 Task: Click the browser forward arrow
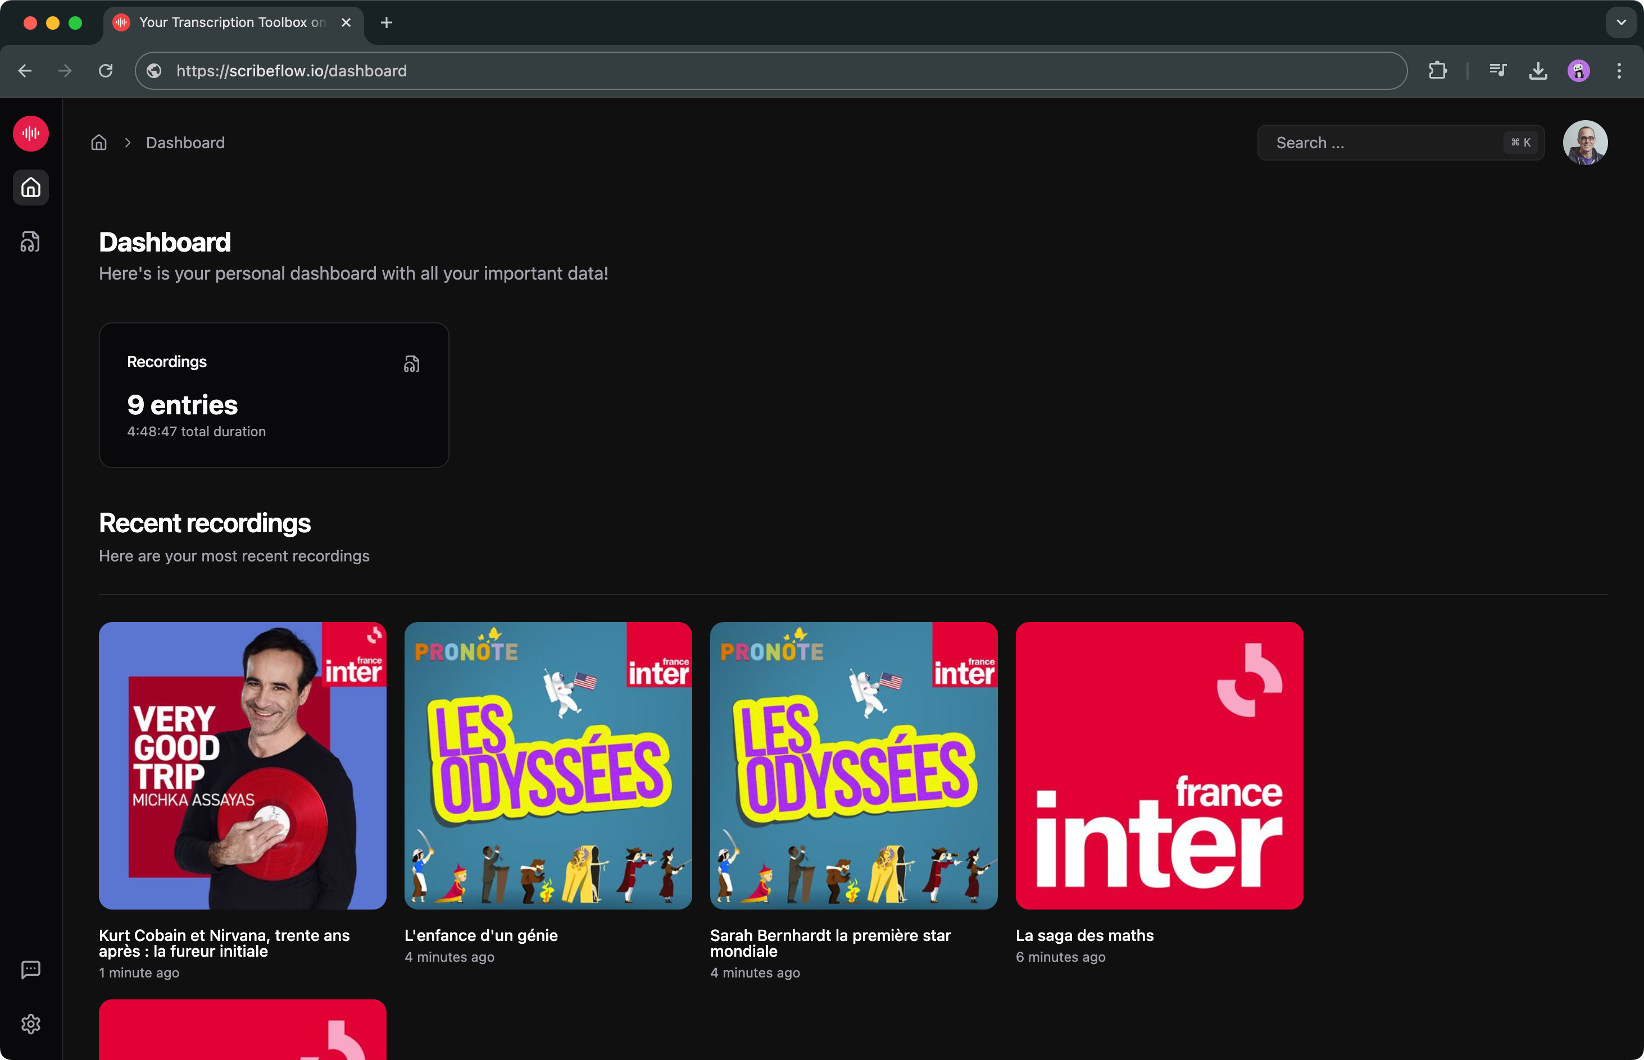tap(65, 70)
